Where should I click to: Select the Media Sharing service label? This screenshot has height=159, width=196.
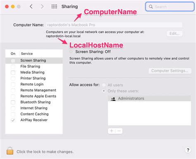click(33, 72)
